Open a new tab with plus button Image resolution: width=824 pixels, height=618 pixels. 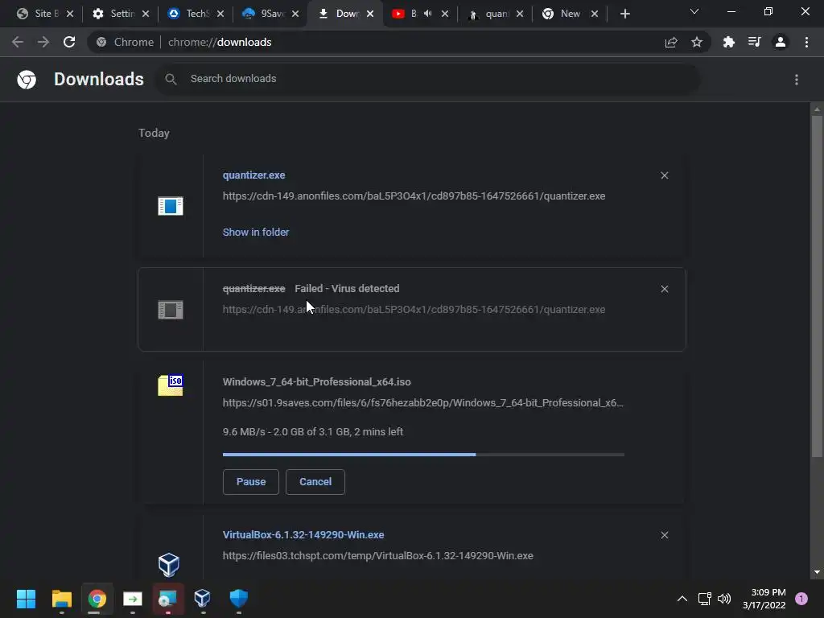point(624,14)
